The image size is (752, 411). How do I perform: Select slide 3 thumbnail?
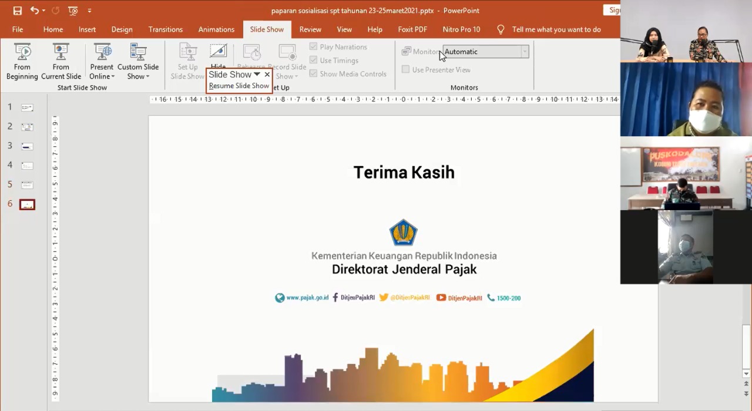tap(27, 146)
